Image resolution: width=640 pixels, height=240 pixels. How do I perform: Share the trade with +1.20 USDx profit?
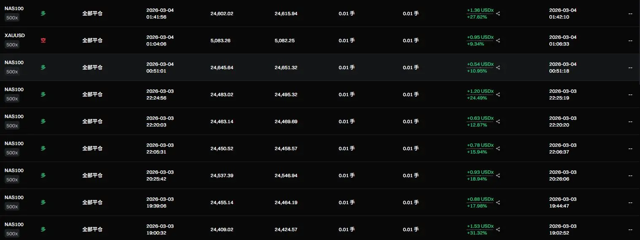pyautogui.click(x=498, y=94)
